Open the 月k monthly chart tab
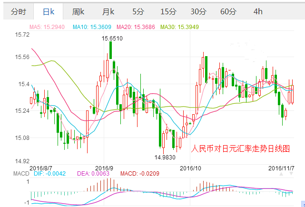This screenshot has width=305, height=207. 108,12
